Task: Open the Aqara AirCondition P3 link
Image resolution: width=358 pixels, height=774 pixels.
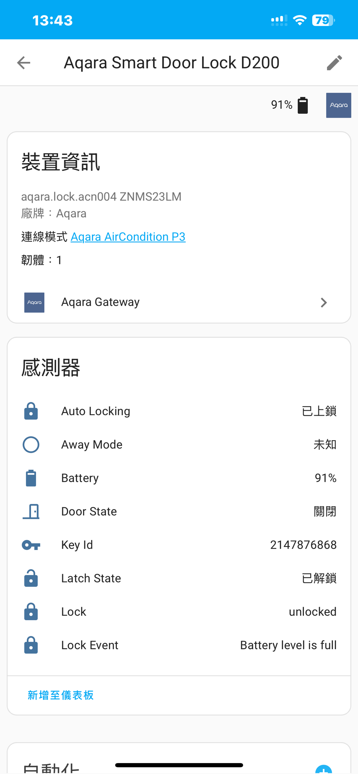Action: [x=128, y=237]
